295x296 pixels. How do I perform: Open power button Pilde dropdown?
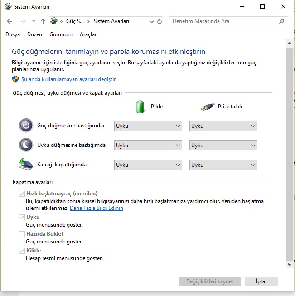click(148, 126)
